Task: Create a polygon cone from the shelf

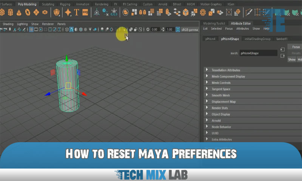Action: [x=19, y=12]
